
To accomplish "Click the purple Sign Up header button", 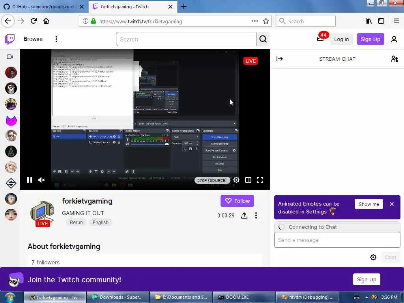I will click(x=370, y=39).
